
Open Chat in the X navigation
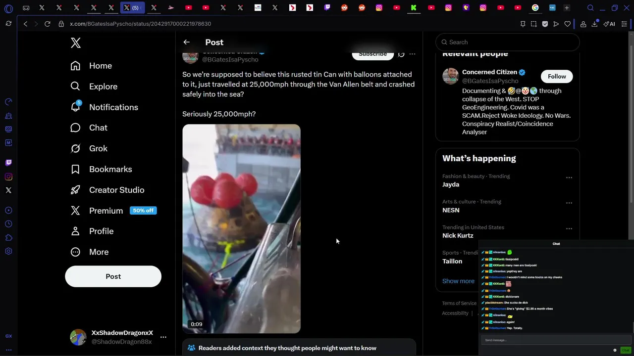coord(89,128)
